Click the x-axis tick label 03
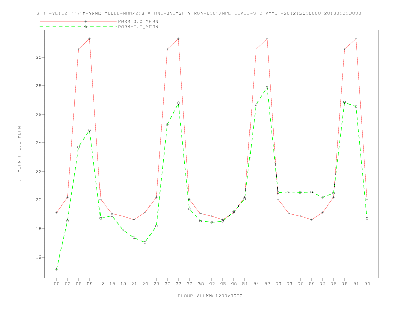 coord(67,284)
